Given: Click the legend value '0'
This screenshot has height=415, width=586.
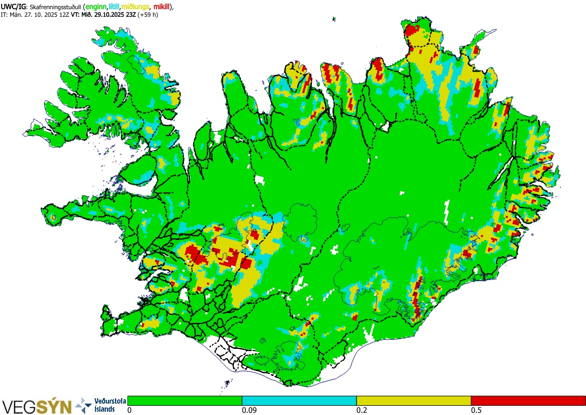Looking at the screenshot, I should click(x=129, y=410).
